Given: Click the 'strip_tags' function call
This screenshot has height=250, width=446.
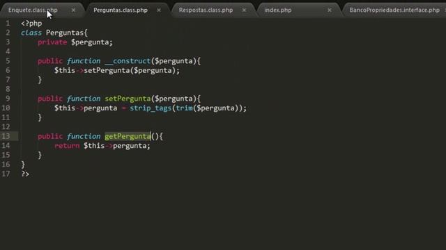Looking at the screenshot, I should [x=151, y=108].
